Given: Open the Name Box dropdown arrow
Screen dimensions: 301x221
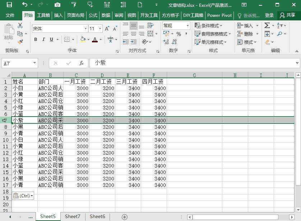Looking at the screenshot, I should point(34,63).
